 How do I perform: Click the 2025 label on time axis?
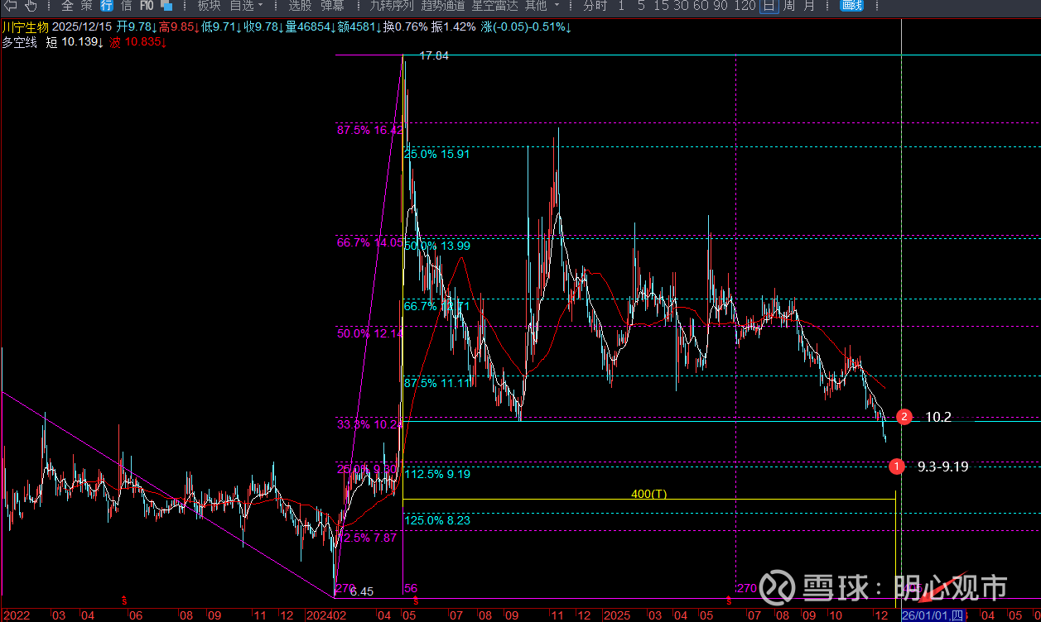618,615
